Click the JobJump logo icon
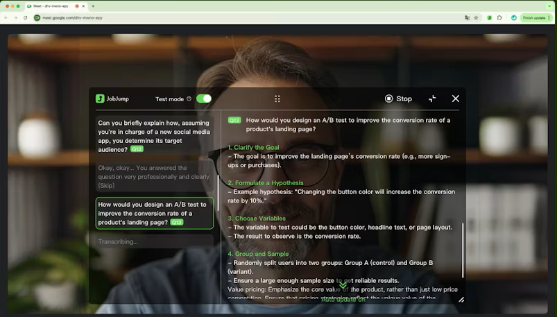 point(100,98)
